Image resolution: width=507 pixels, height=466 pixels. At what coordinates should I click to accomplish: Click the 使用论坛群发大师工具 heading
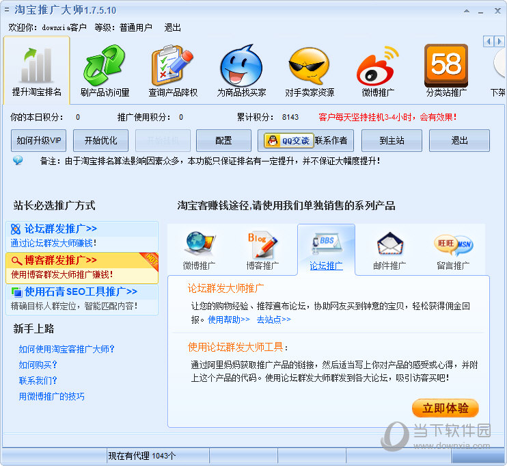[237, 347]
